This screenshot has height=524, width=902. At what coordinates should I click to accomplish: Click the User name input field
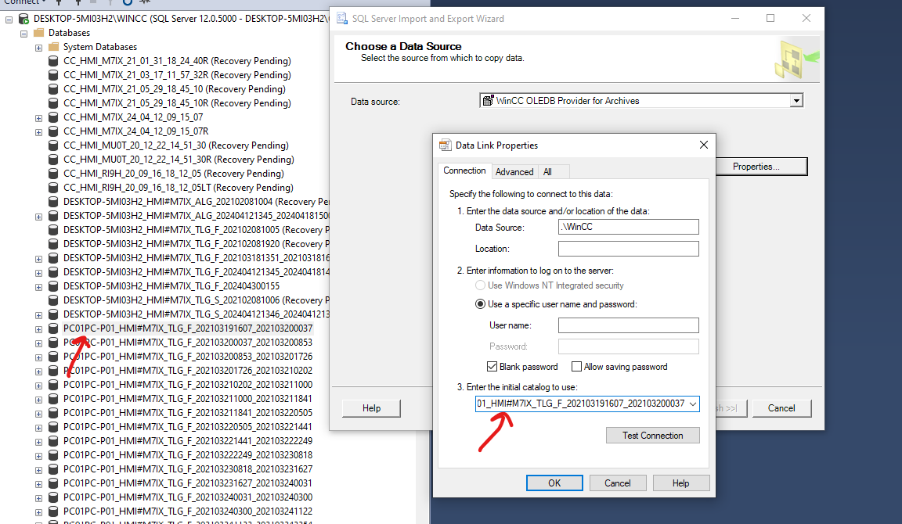pyautogui.click(x=628, y=325)
